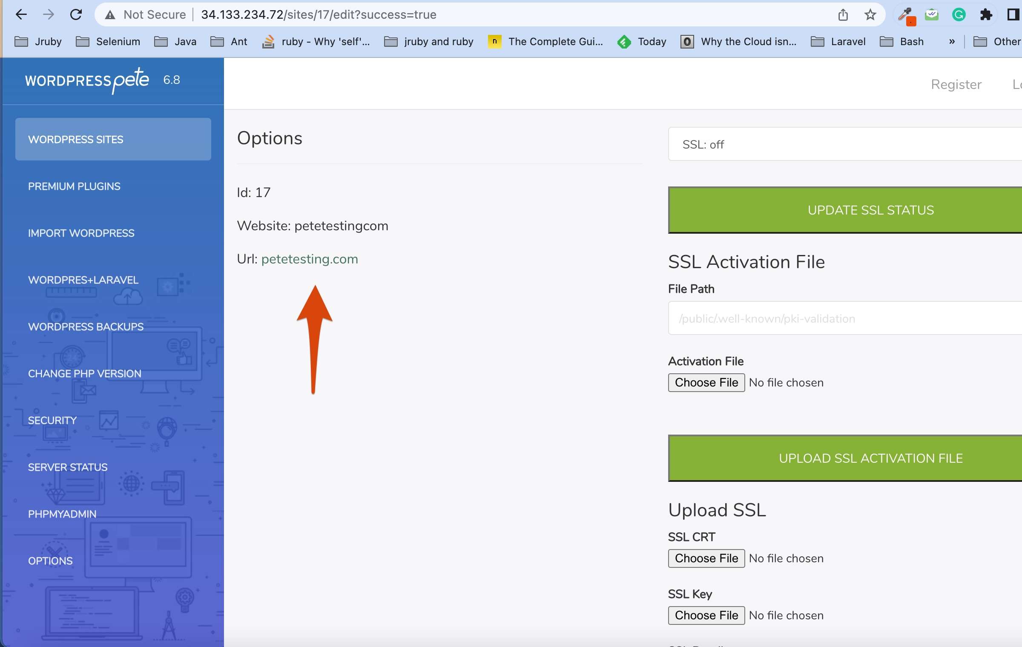Screen dimensions: 1022x647
Task: Show hidden bookmarks with chevron
Action: [952, 41]
